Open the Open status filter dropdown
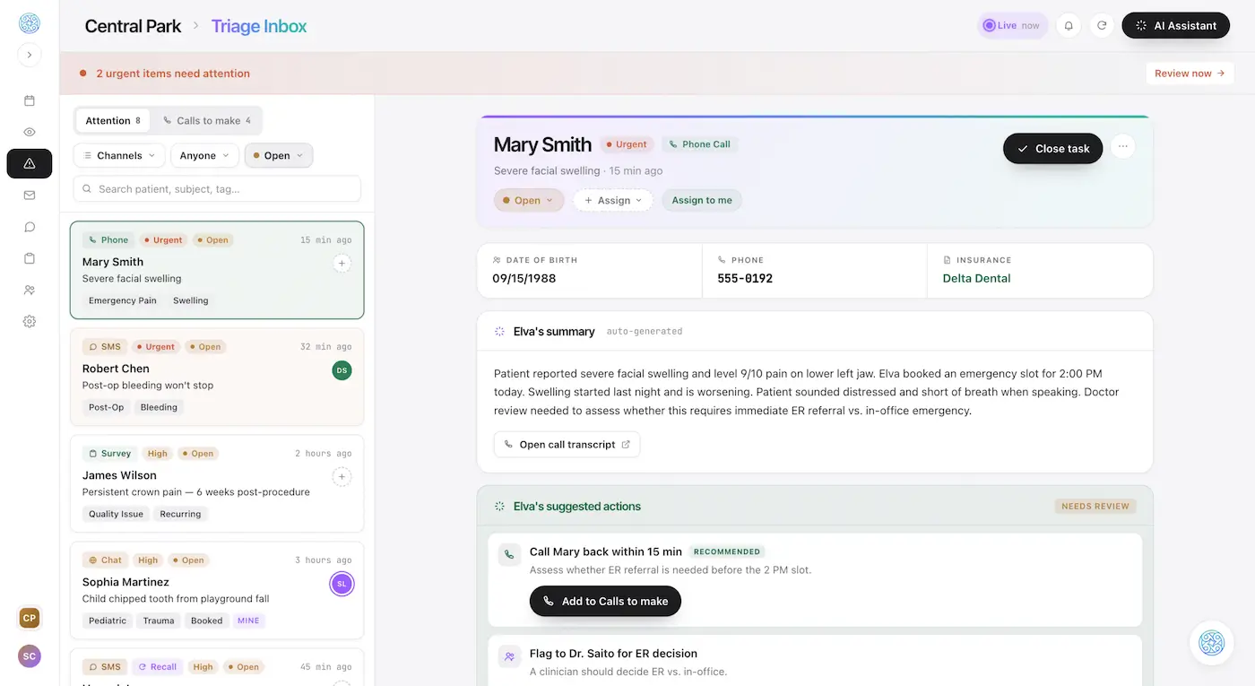This screenshot has width=1255, height=686. 279,155
